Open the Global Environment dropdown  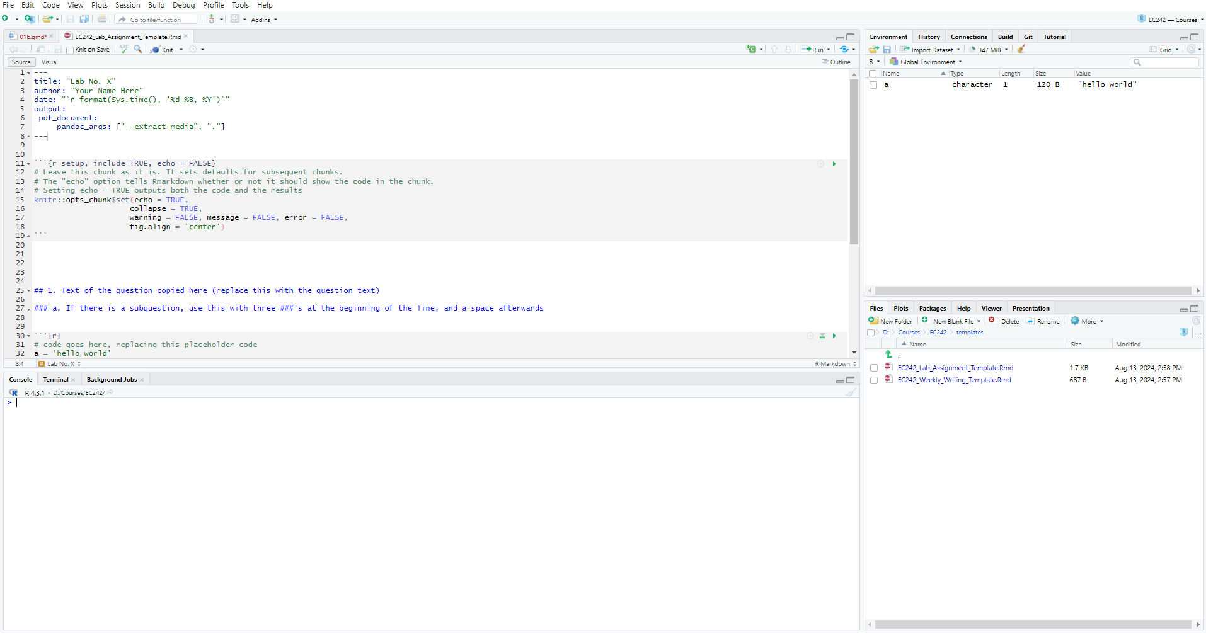(x=926, y=62)
